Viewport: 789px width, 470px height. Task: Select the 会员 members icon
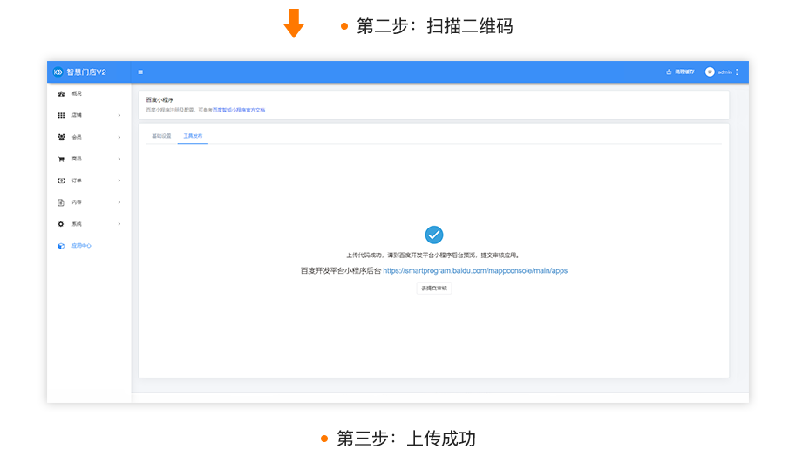click(x=61, y=137)
